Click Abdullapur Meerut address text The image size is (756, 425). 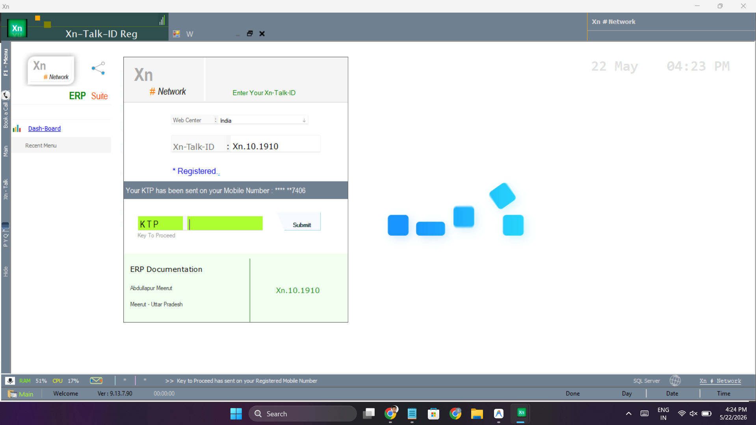151,288
